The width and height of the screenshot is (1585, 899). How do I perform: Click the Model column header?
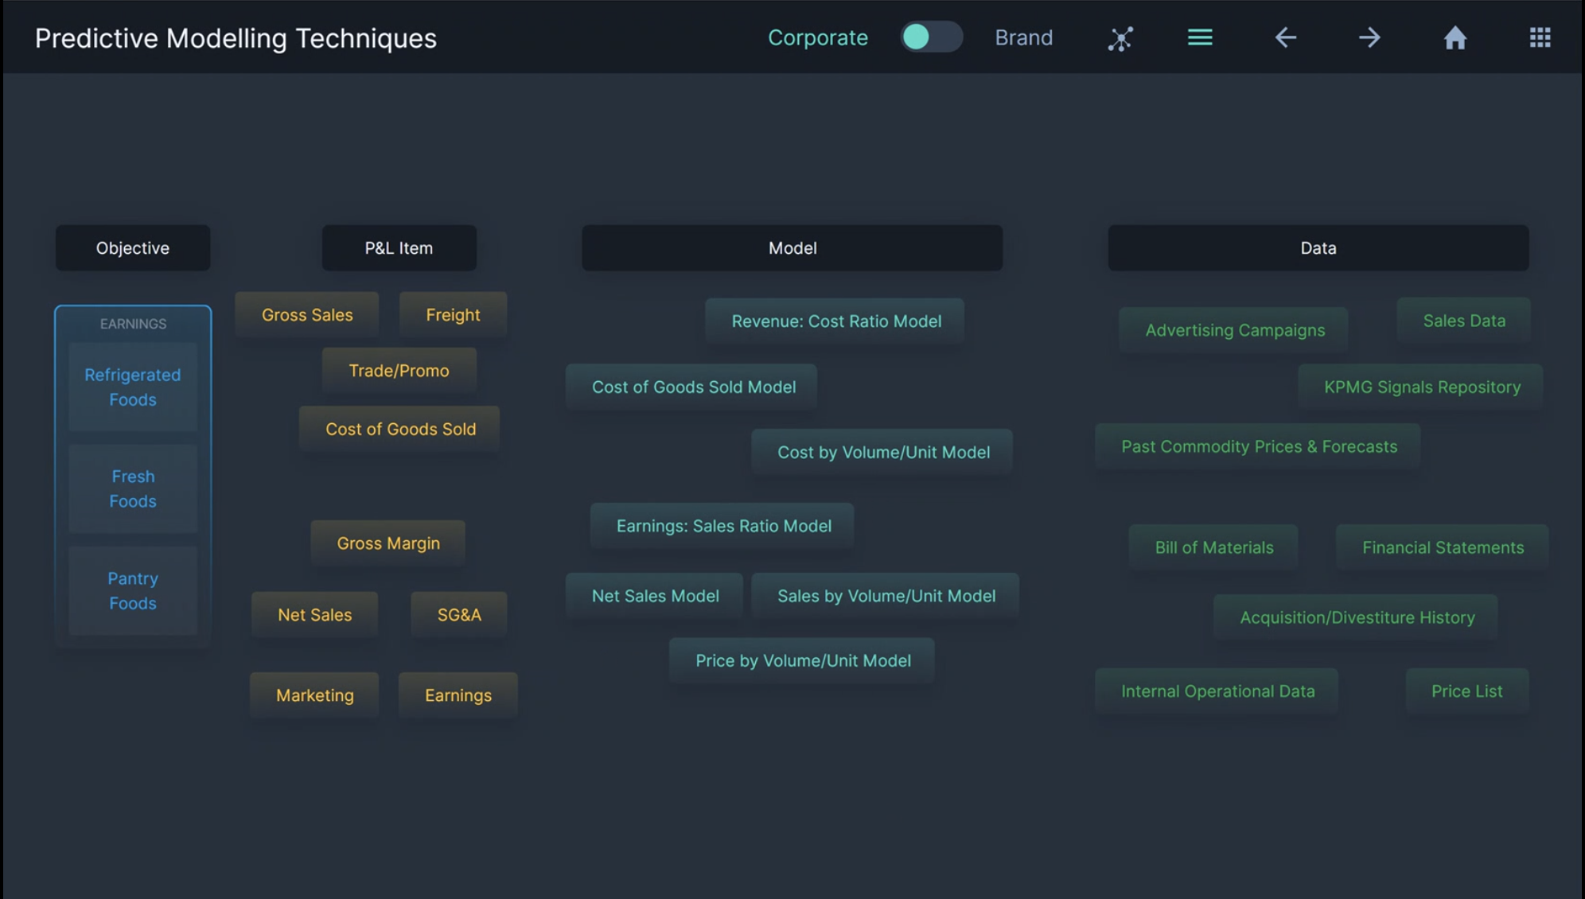tap(792, 248)
